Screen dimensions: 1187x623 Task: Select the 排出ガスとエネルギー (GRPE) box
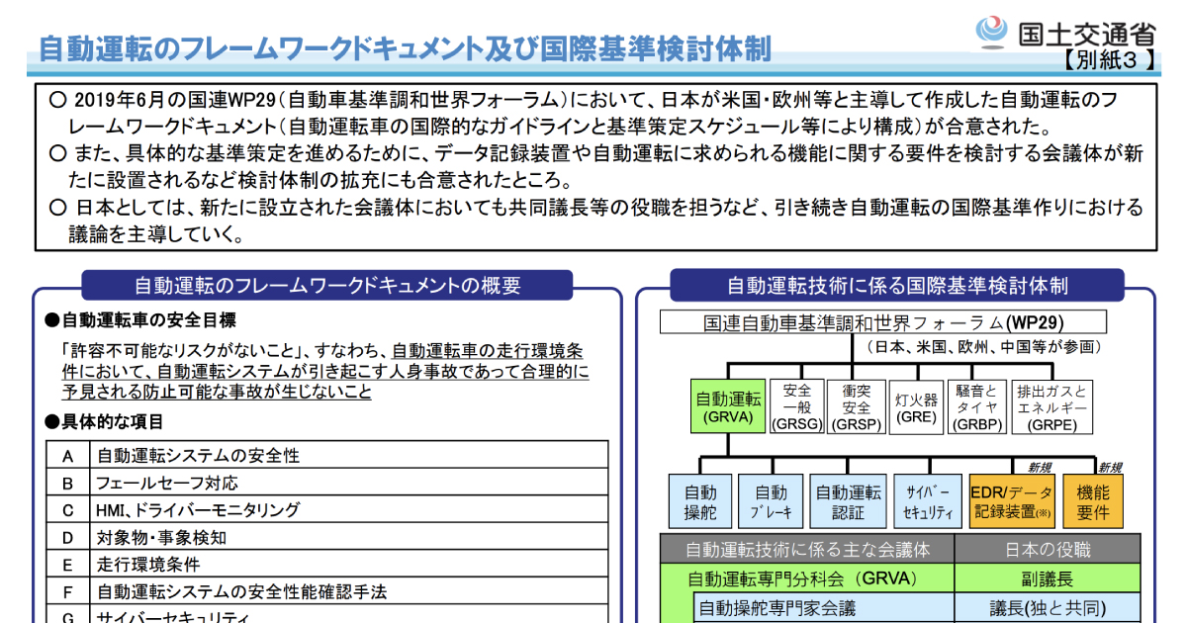(1051, 406)
